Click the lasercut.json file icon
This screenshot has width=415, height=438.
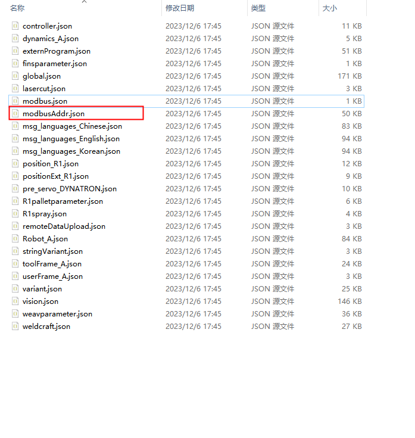[x=16, y=89]
